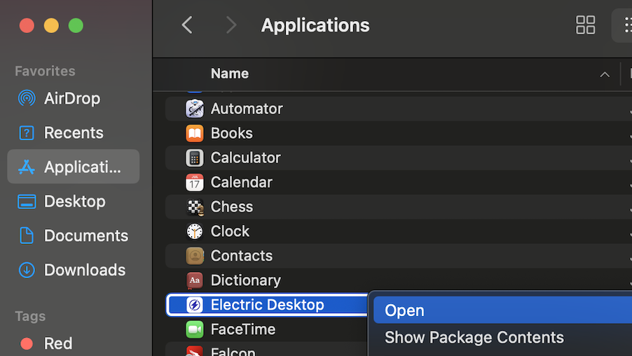
Task: Click the Clock app icon
Action: [x=195, y=231]
